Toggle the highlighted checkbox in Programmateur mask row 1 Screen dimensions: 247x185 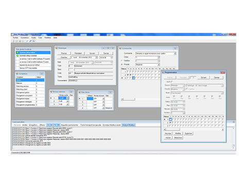[x=170, y=119]
